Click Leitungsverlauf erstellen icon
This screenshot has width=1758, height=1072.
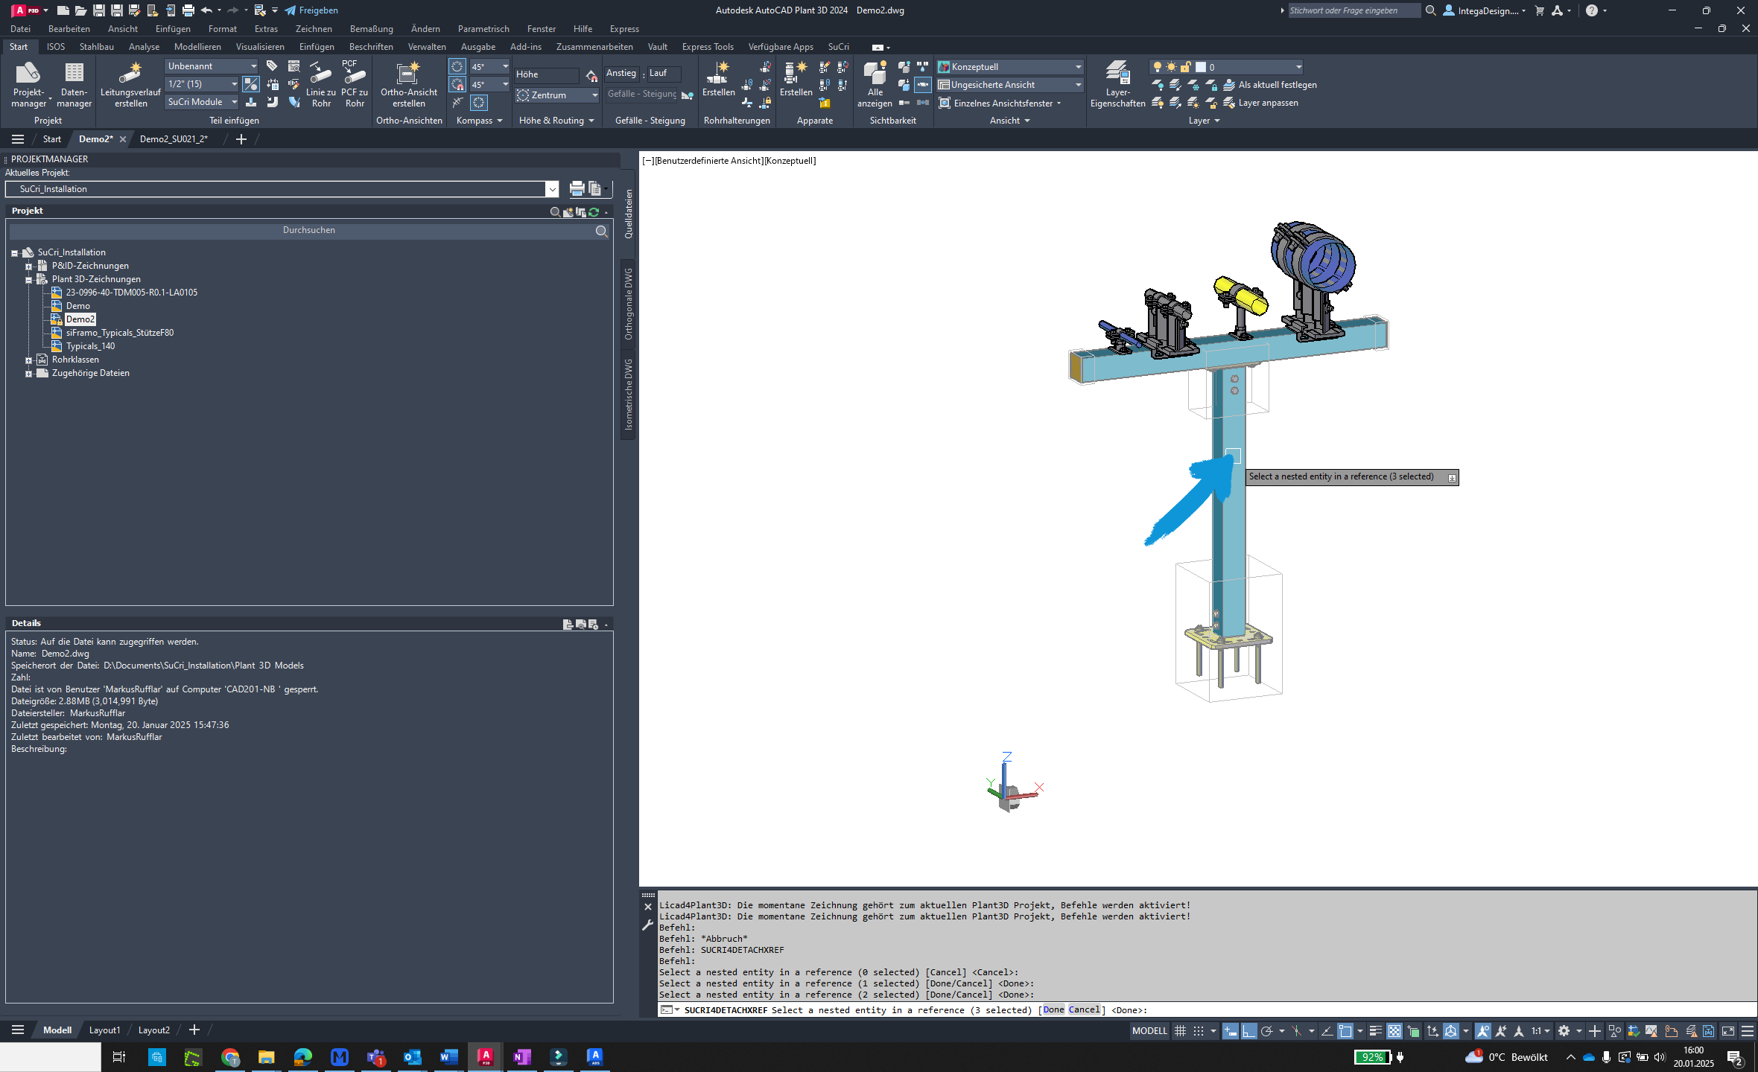click(x=130, y=84)
